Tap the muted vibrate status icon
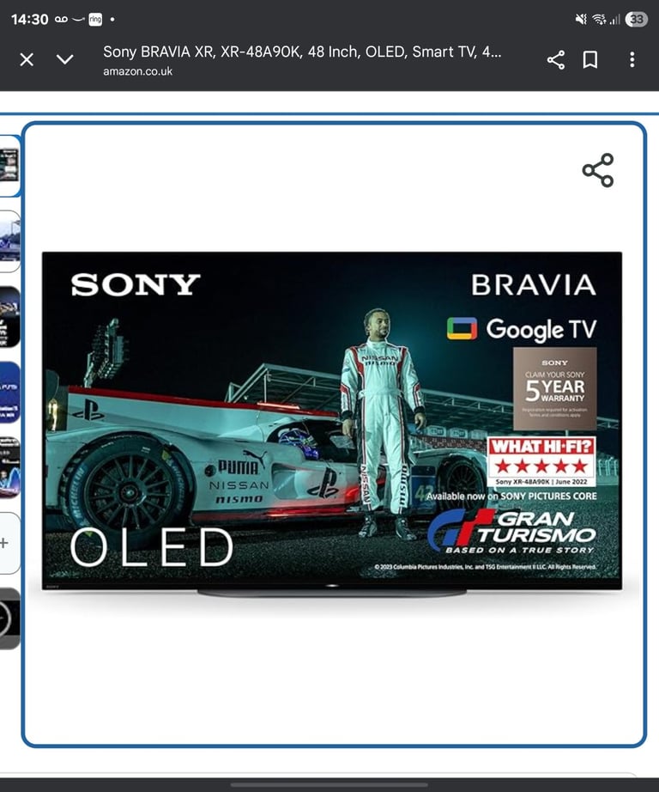Screen dimensions: 659x792 pos(581,19)
